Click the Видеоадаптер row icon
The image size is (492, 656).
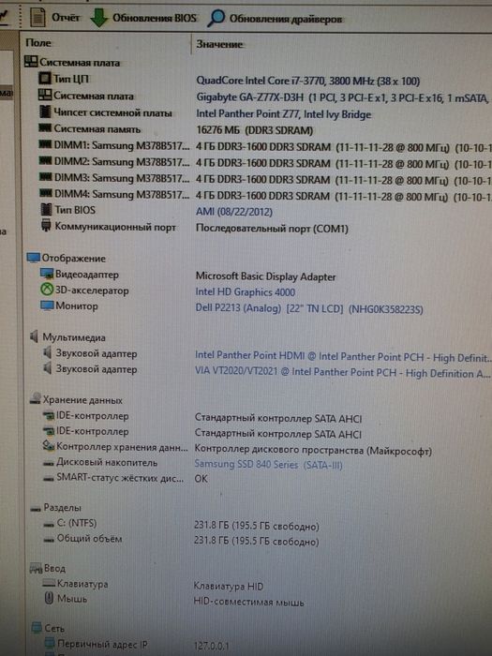tap(47, 274)
